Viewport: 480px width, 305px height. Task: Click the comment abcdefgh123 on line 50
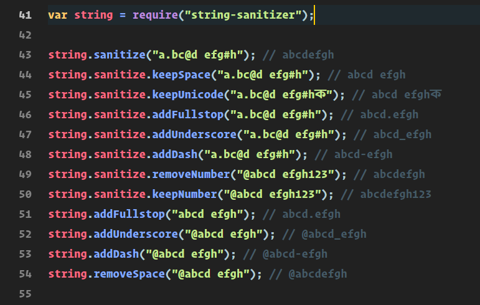point(395,194)
